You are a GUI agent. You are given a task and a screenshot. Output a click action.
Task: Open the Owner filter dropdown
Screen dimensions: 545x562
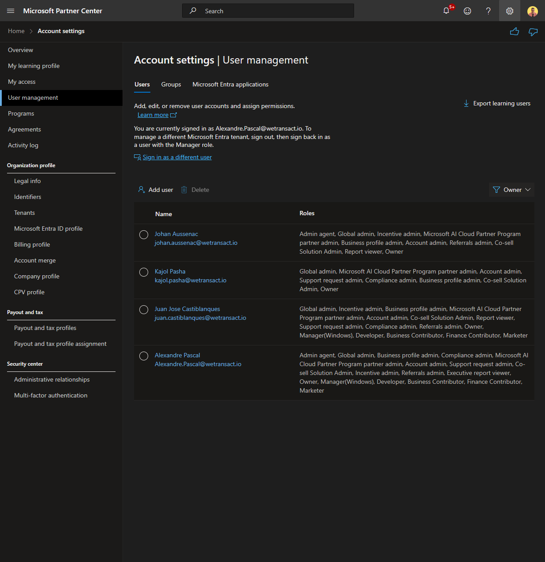511,190
